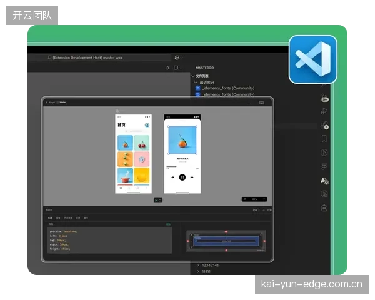The height and width of the screenshot is (300, 375).
Task: Click the Source Control icon in the activity bar
Action: (324, 98)
